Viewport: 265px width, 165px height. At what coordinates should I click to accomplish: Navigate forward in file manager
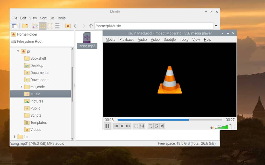pyautogui.click(x=83, y=26)
